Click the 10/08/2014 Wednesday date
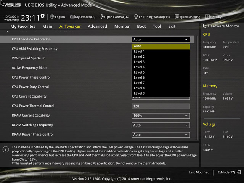The height and width of the screenshot is (183, 244). (12, 18)
